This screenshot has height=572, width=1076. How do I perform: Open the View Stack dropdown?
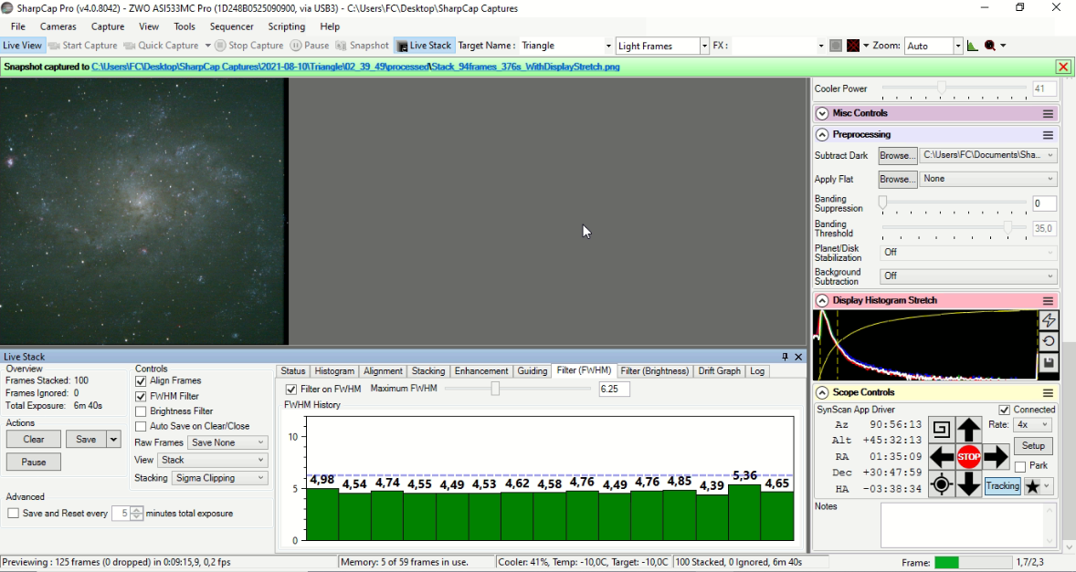coord(213,461)
